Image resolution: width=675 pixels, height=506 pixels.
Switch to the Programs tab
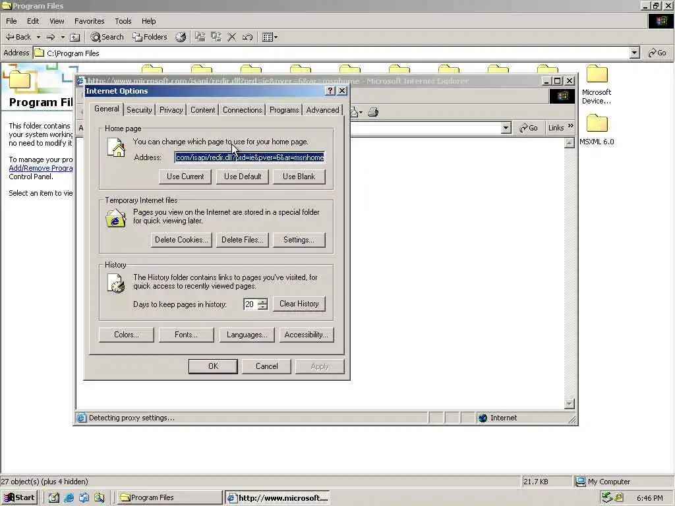pos(284,110)
